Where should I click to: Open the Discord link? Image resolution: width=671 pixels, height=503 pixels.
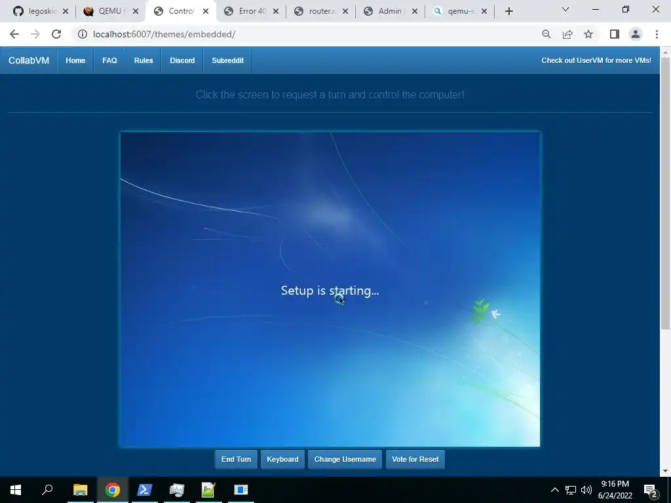pyautogui.click(x=182, y=60)
